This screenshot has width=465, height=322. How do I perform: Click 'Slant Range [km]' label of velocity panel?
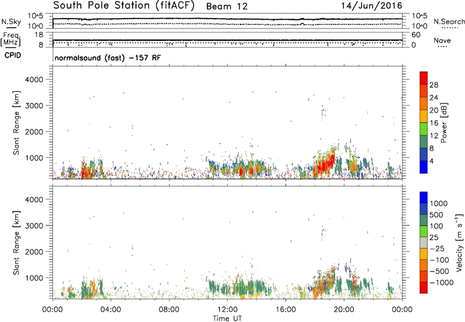(x=16, y=243)
